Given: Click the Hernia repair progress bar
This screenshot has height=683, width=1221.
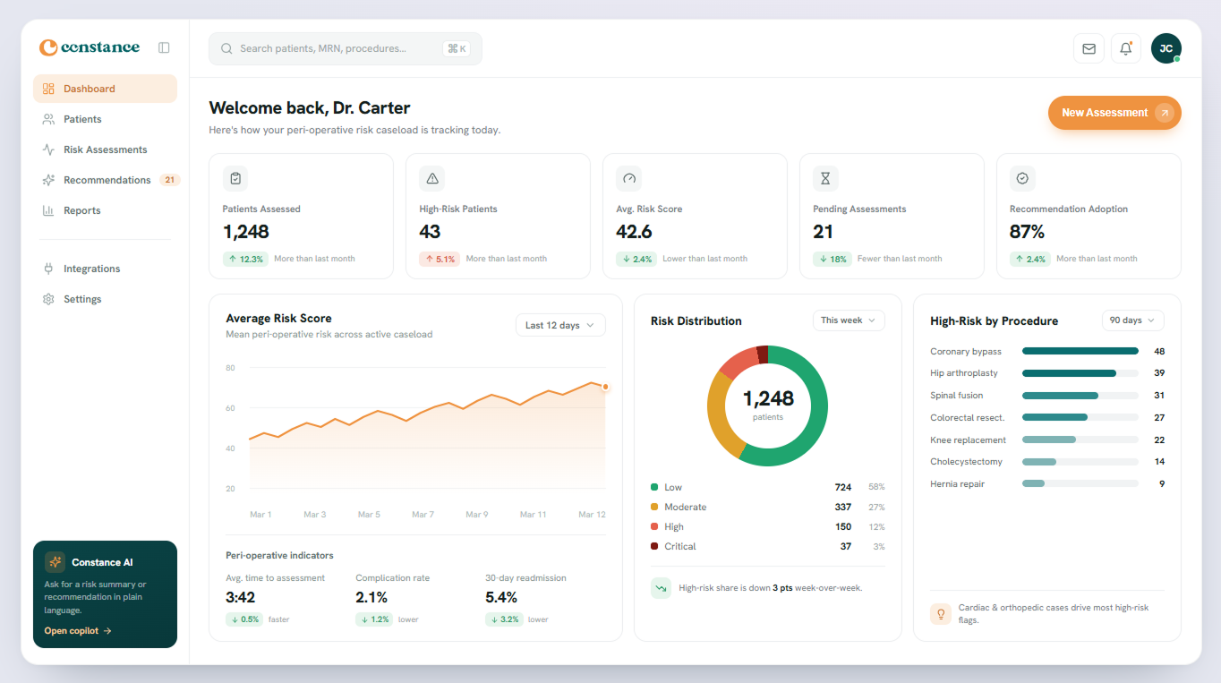Looking at the screenshot, I should [1080, 483].
